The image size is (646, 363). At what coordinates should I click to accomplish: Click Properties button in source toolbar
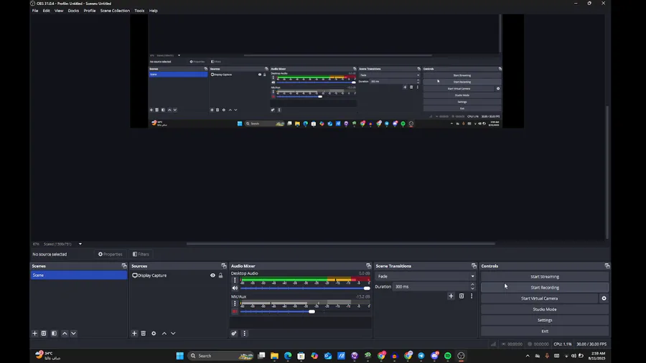click(110, 255)
